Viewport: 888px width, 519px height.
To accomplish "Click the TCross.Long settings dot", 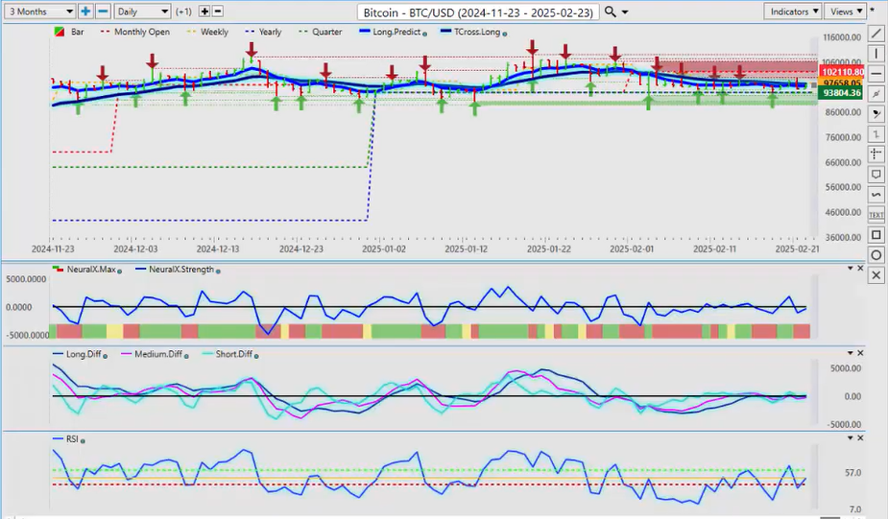I will [x=505, y=34].
